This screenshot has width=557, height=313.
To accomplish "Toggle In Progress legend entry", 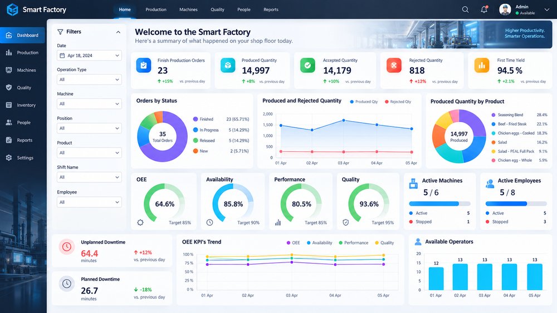I will 206,130.
